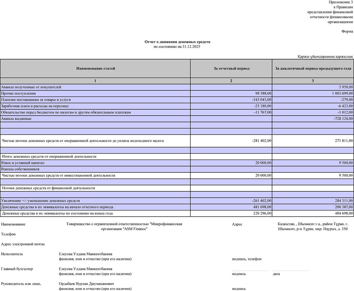
Task: Click the value 220 296,00
Action: tap(262, 213)
